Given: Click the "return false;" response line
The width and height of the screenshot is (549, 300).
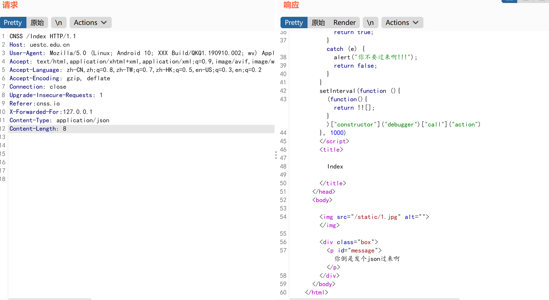Looking at the screenshot, I should pyautogui.click(x=355, y=66).
